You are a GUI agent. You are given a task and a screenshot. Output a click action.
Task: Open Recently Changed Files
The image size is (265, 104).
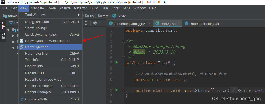50,80
